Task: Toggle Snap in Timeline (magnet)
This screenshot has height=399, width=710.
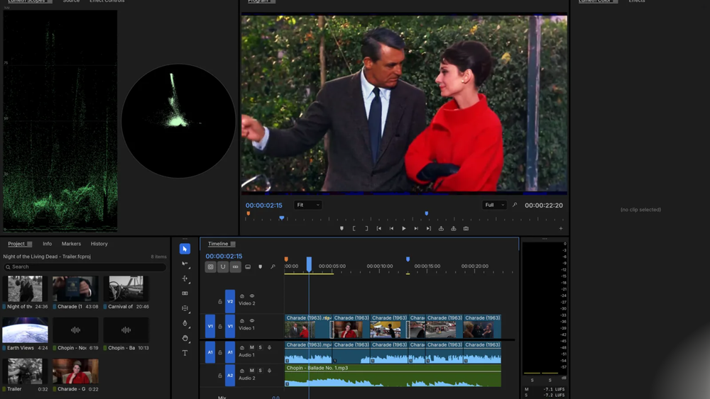Action: (x=223, y=267)
